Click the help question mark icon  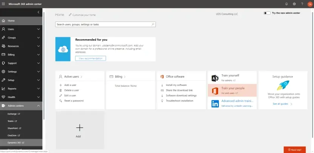point(302,4)
